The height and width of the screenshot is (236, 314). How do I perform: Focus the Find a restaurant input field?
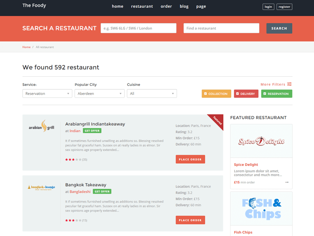click(221, 28)
